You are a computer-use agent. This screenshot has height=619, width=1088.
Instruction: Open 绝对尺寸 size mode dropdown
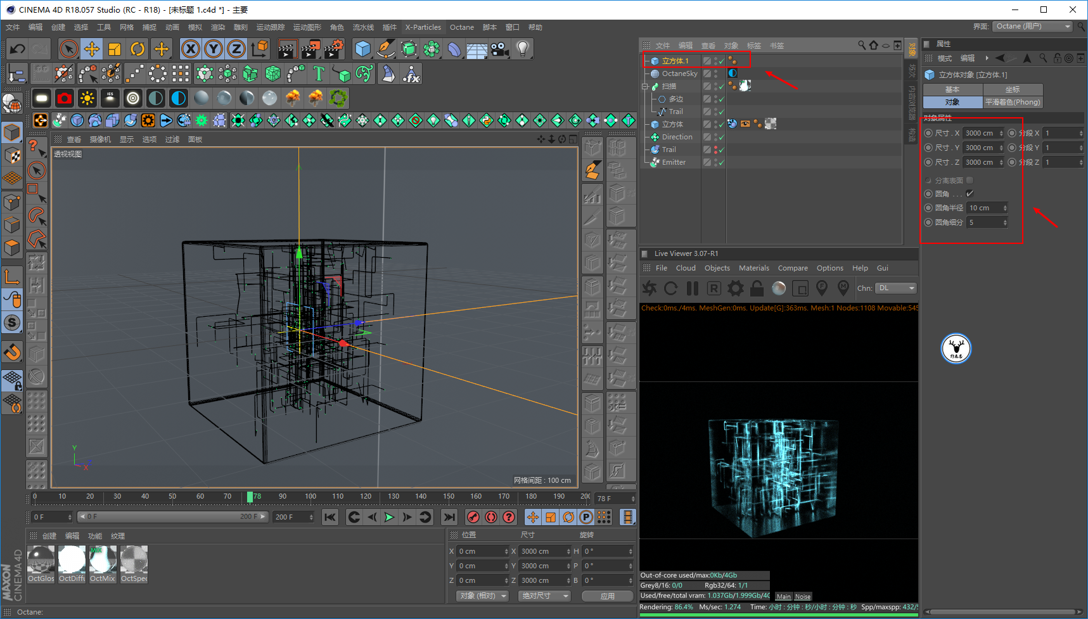pyautogui.click(x=544, y=596)
